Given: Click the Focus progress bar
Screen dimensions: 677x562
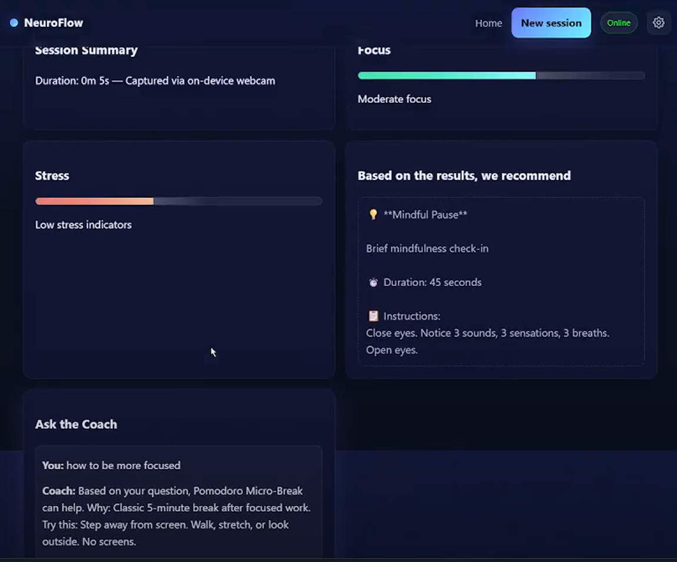Looking at the screenshot, I should (x=501, y=75).
